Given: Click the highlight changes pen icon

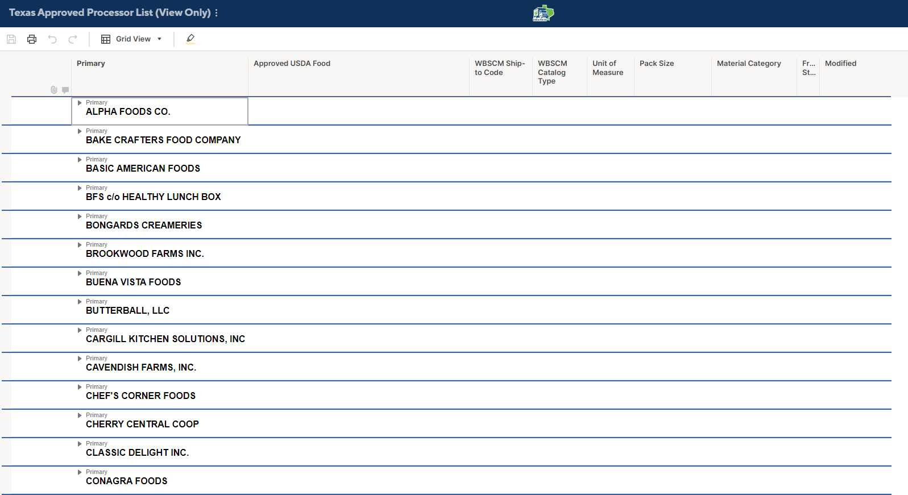Looking at the screenshot, I should (x=190, y=39).
